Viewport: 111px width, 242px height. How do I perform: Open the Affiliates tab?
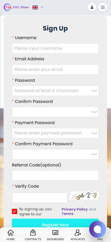click(78, 235)
